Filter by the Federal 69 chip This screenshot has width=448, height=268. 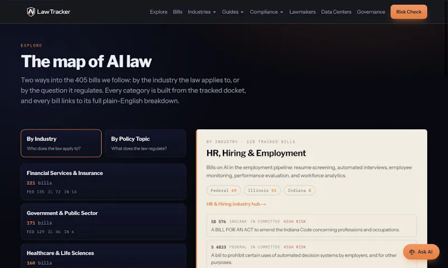point(223,190)
